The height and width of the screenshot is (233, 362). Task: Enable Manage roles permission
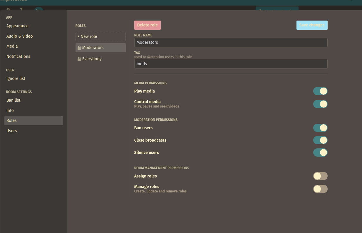(320, 189)
